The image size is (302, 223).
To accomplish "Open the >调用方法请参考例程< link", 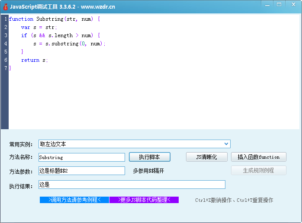I will [x=74, y=200].
